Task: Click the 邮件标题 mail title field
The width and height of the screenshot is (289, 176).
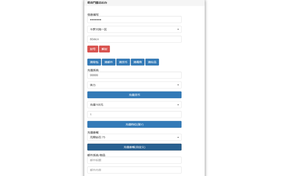Action: (134, 160)
